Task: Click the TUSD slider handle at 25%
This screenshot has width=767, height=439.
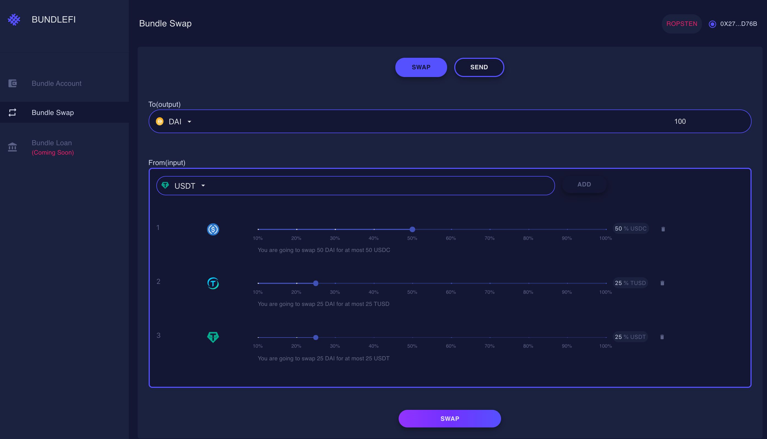Action: pos(316,283)
